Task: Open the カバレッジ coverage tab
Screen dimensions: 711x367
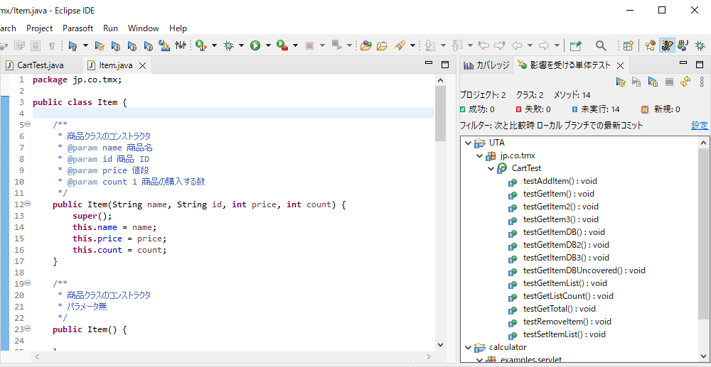Action: coord(486,65)
